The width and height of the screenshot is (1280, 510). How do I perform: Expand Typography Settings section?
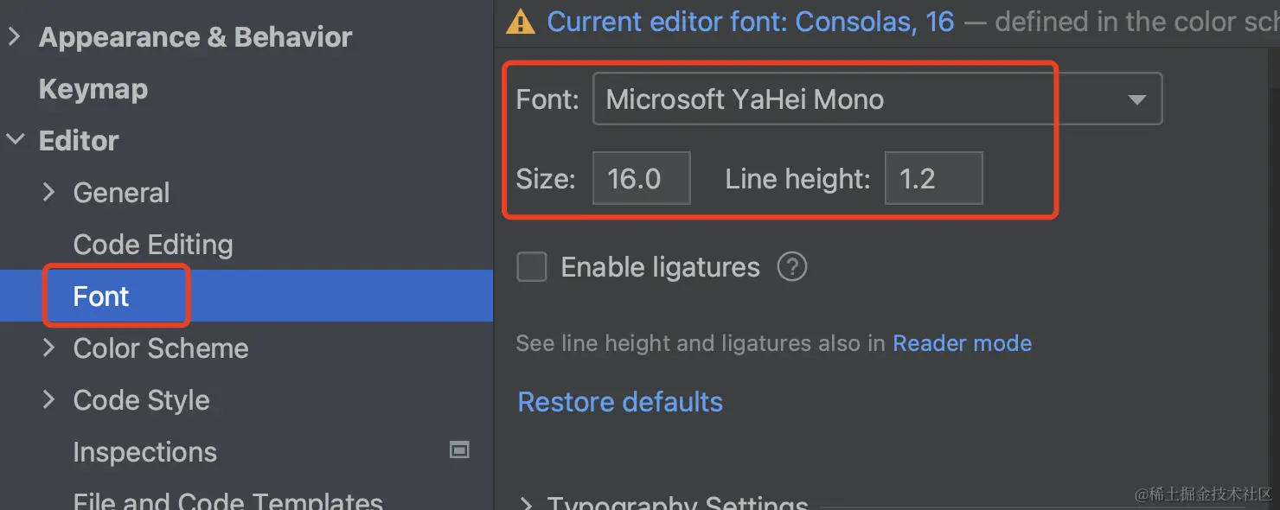pyautogui.click(x=525, y=503)
